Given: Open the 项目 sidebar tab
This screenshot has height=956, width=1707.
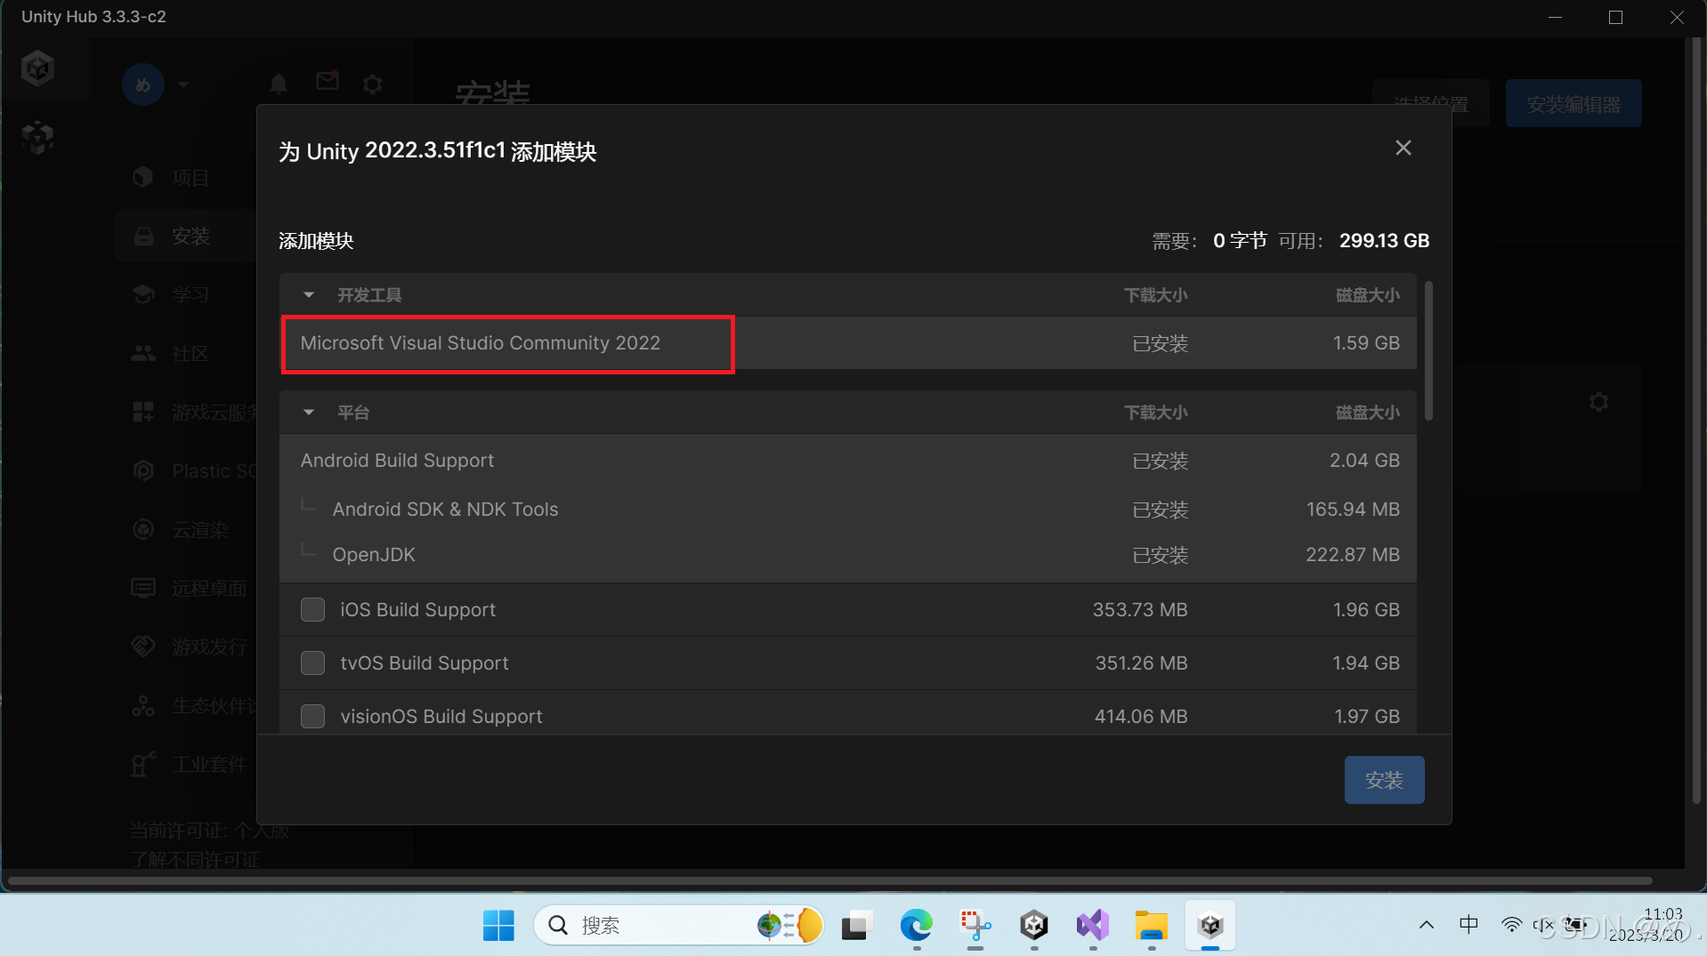Looking at the screenshot, I should pyautogui.click(x=190, y=177).
